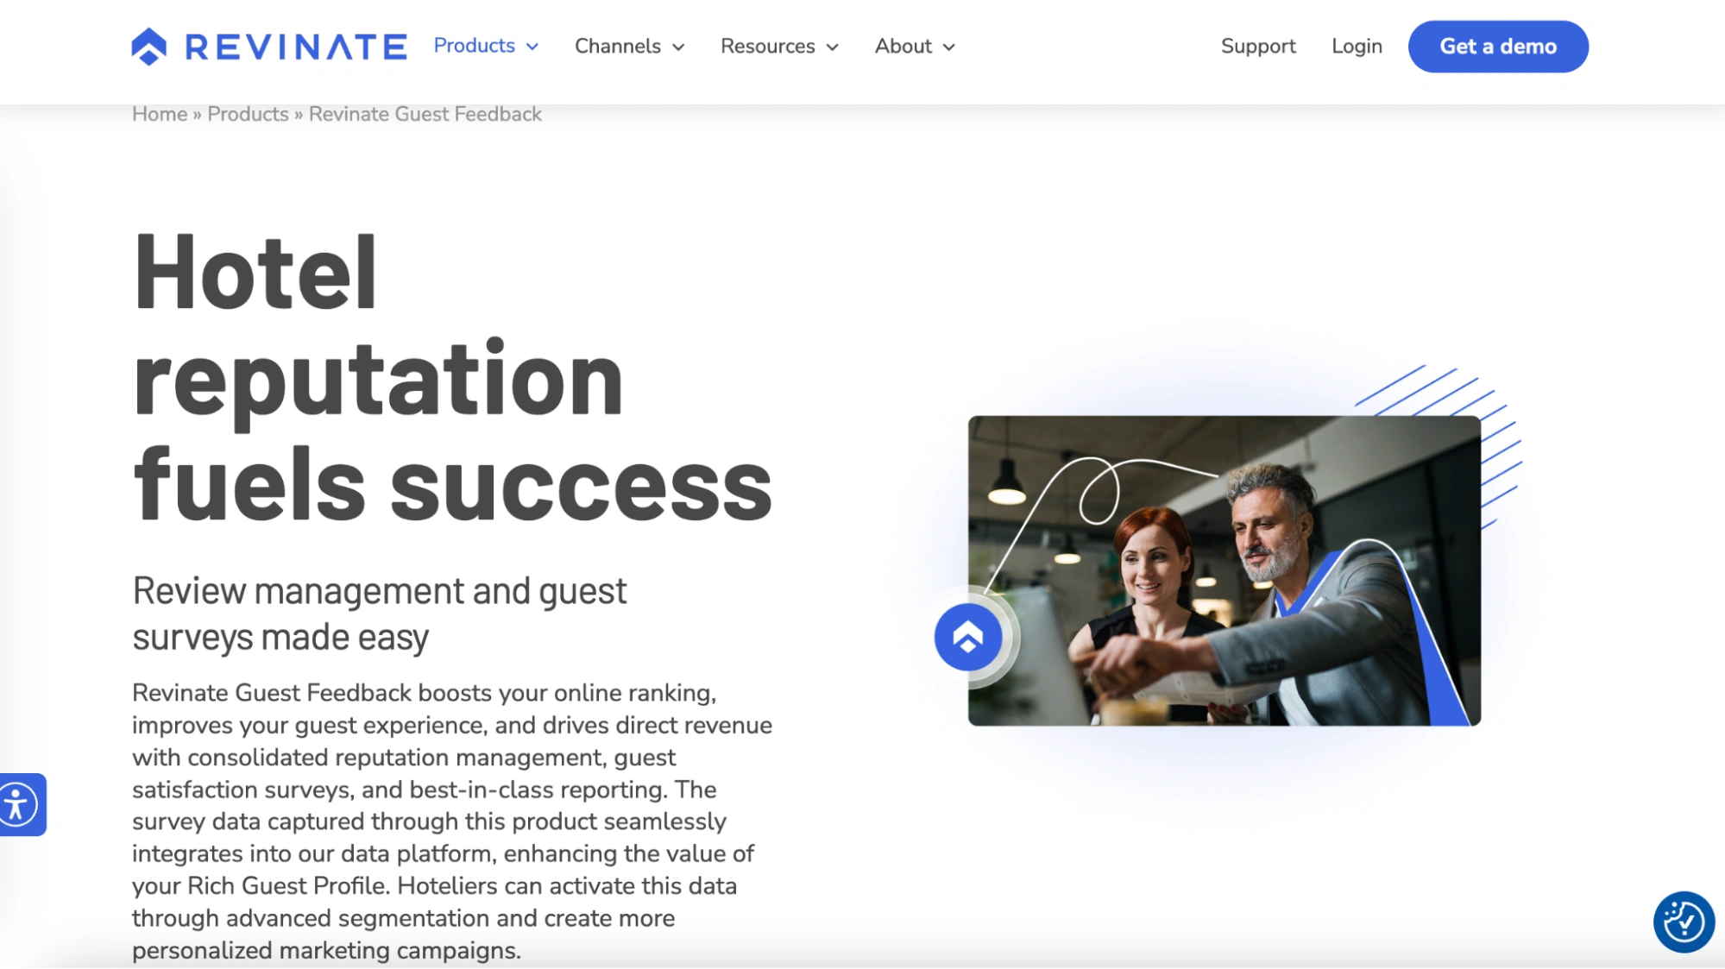1725x969 pixels.
Task: Expand the Channels dropdown chevron
Action: pos(678,47)
